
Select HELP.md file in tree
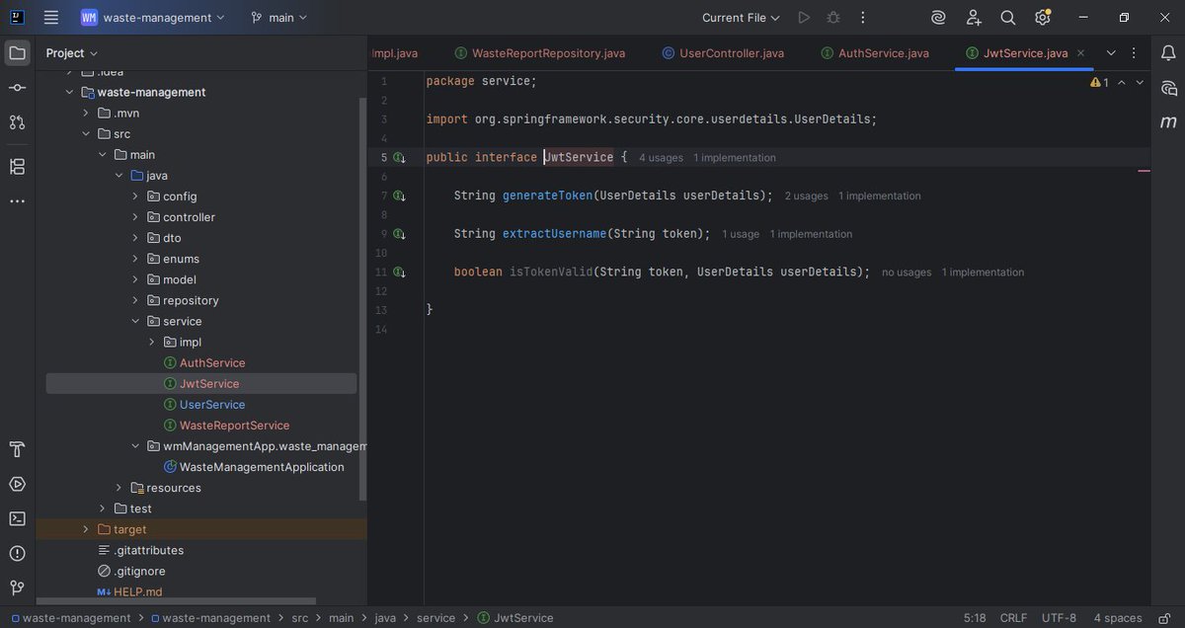pyautogui.click(x=137, y=591)
